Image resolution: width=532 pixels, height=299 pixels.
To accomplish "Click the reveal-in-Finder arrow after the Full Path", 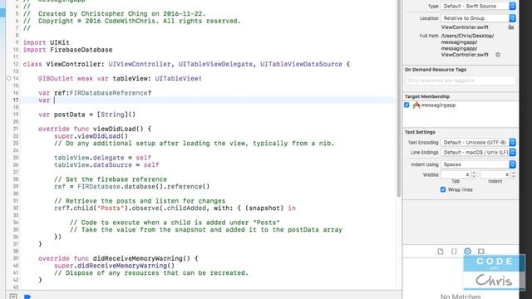I will [498, 55].
